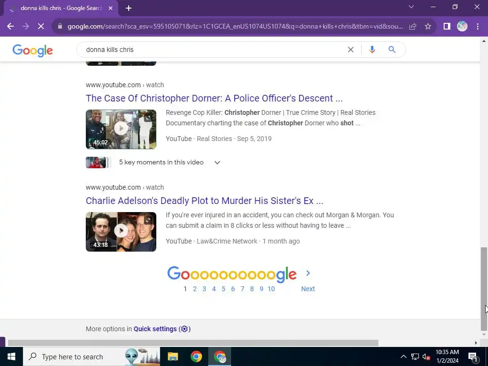
Task: Go to results page 2
Action: click(195, 289)
